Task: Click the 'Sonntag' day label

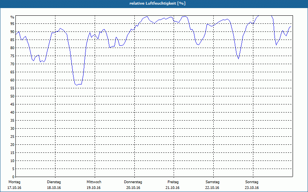Action: (x=252, y=182)
